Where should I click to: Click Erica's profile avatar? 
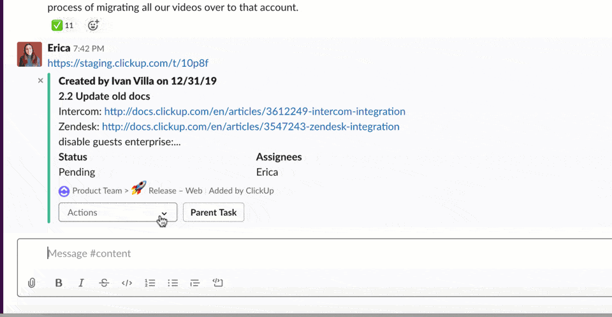click(x=29, y=54)
